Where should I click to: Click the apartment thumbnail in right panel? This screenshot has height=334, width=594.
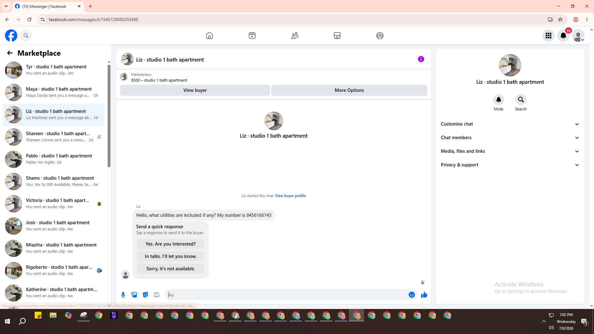[510, 65]
